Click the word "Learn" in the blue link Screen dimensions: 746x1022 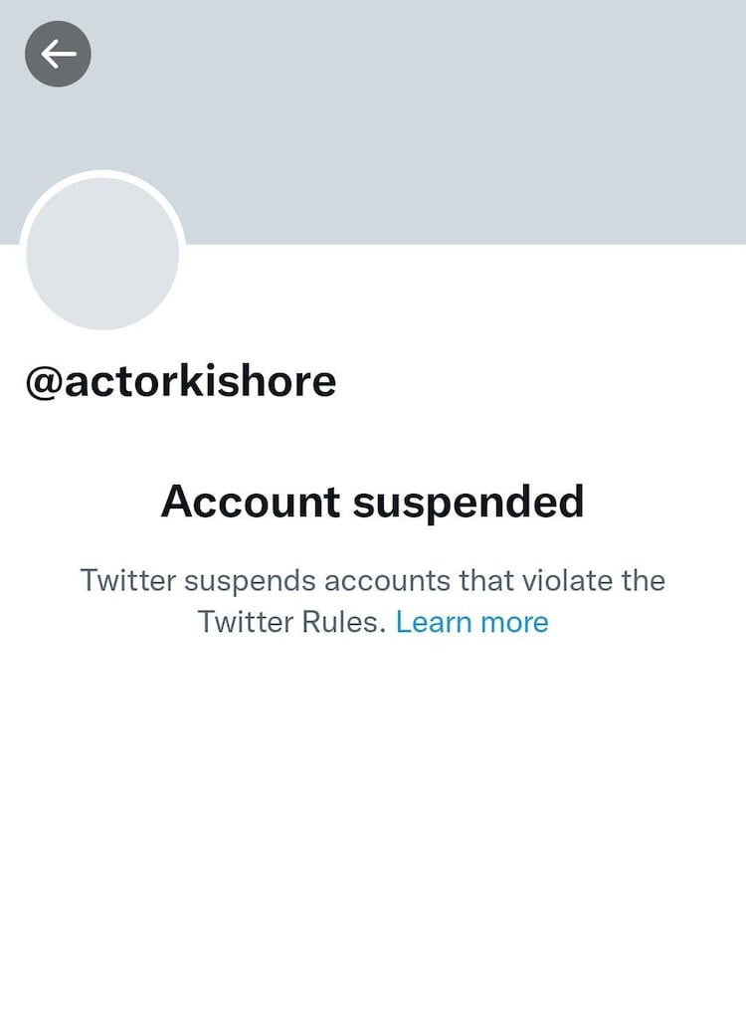434,622
